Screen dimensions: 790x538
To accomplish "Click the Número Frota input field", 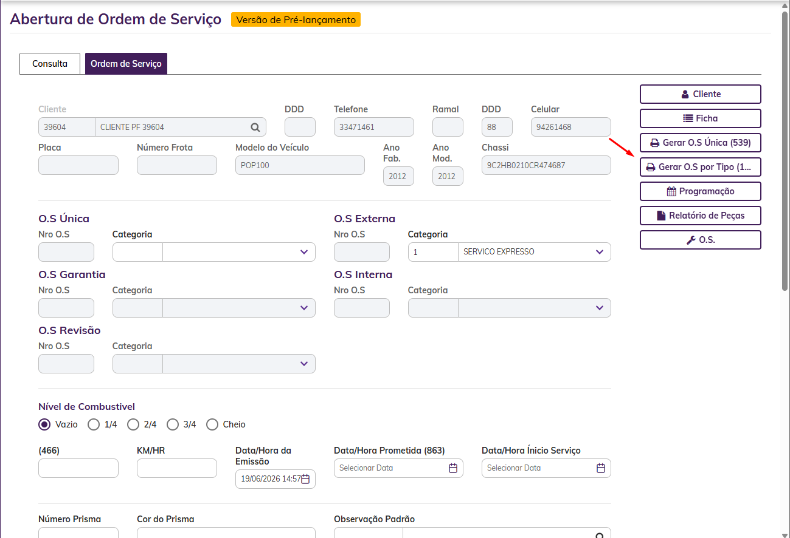I will pyautogui.click(x=177, y=165).
